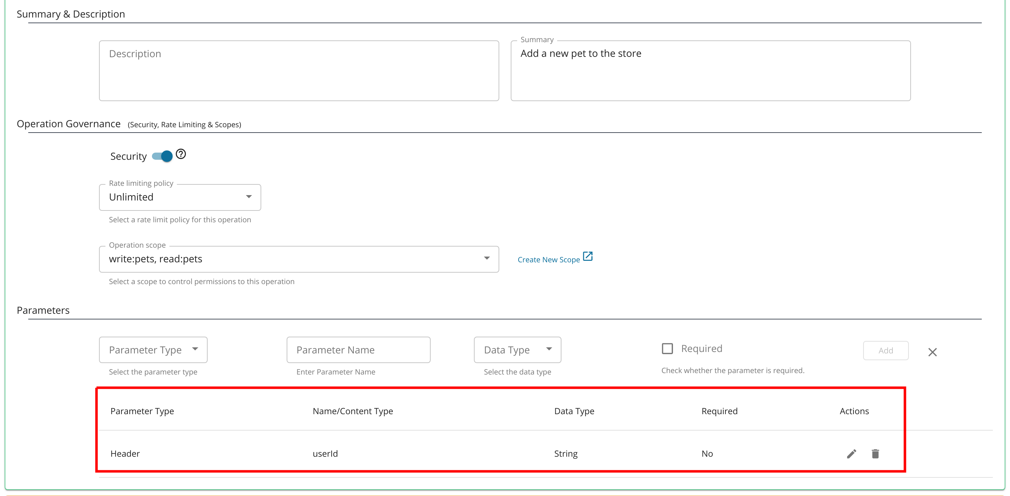Edit the userId parameter with the pencil icon
Screen dimensions: 1010x496
coord(851,453)
